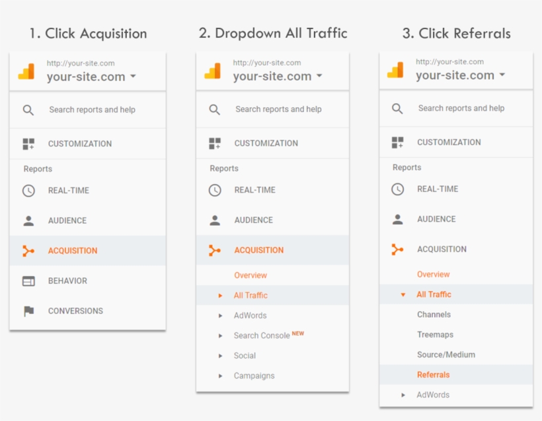Click Audience person icon in second panel
The width and height of the screenshot is (542, 421).
point(215,220)
